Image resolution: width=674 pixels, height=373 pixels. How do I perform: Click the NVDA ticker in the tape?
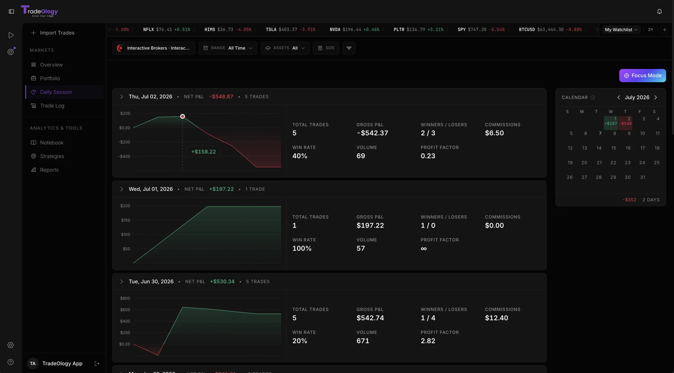pyautogui.click(x=355, y=29)
